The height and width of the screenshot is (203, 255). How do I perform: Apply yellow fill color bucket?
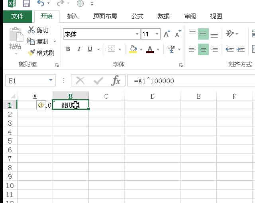tap(133, 49)
